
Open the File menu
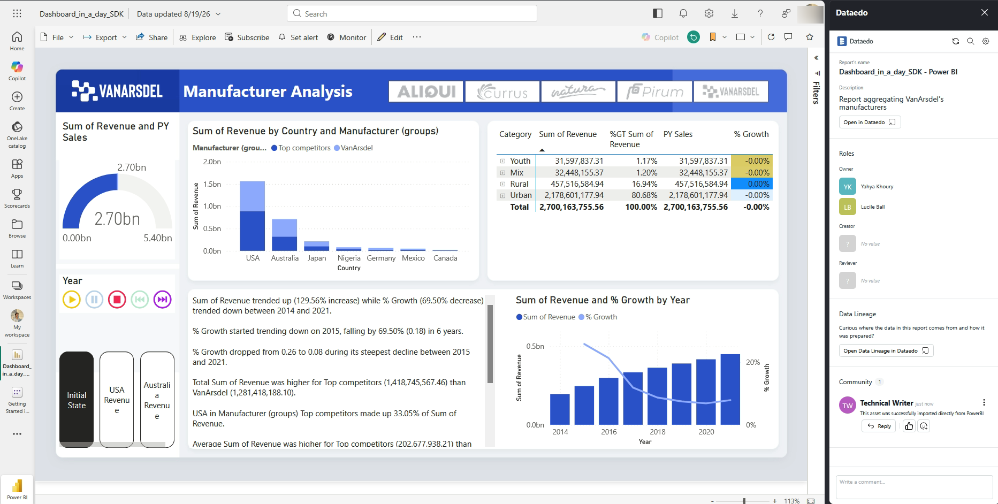[x=57, y=37]
